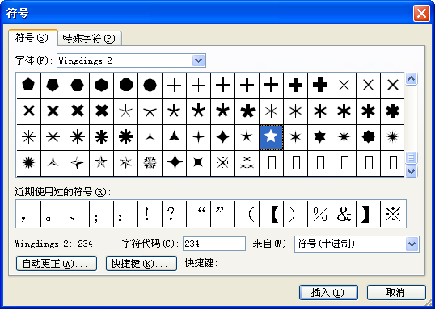Pick the outlined flower-like burst symbol

tap(150, 162)
